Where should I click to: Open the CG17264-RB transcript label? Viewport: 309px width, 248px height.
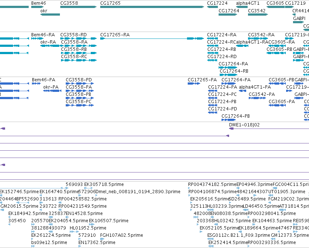click(x=234, y=71)
